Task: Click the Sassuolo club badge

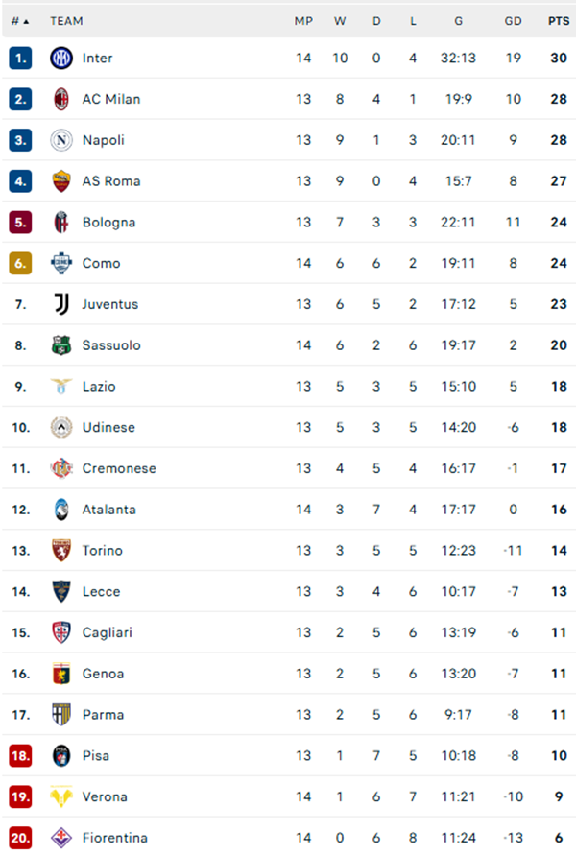Action: pos(60,345)
